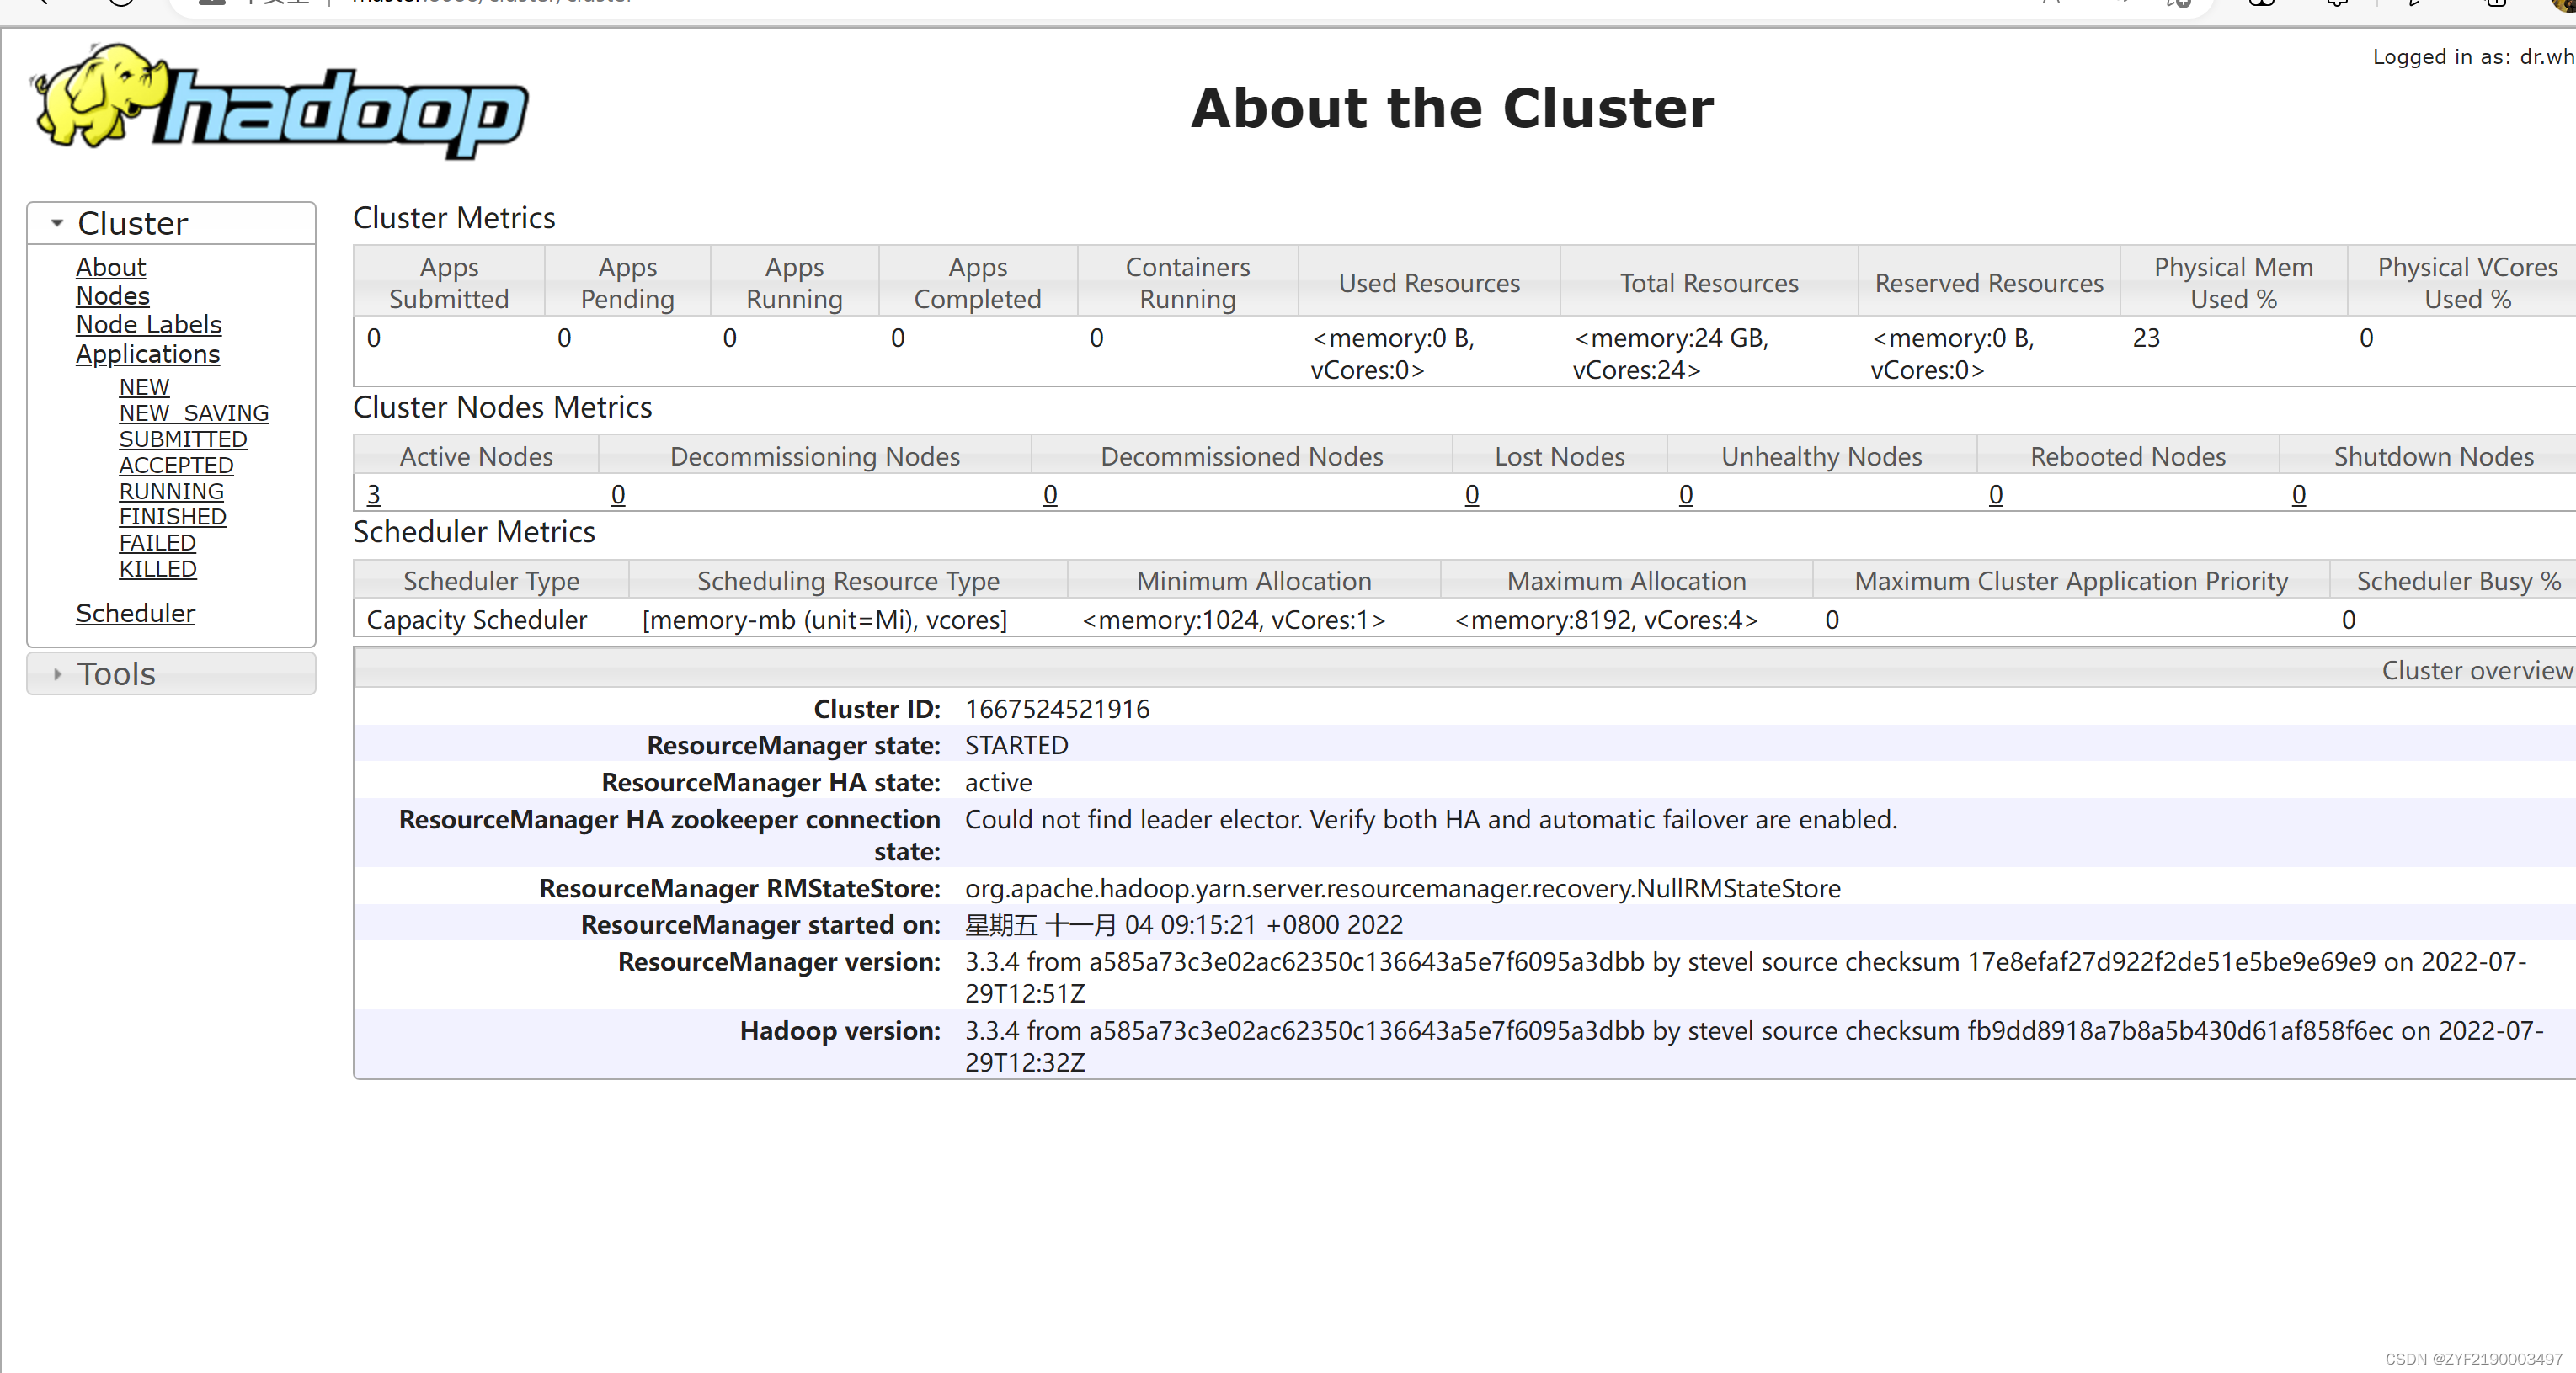Viewport: 2576px width, 1373px height.
Task: Click the Active Nodes count 3
Action: coord(373,495)
